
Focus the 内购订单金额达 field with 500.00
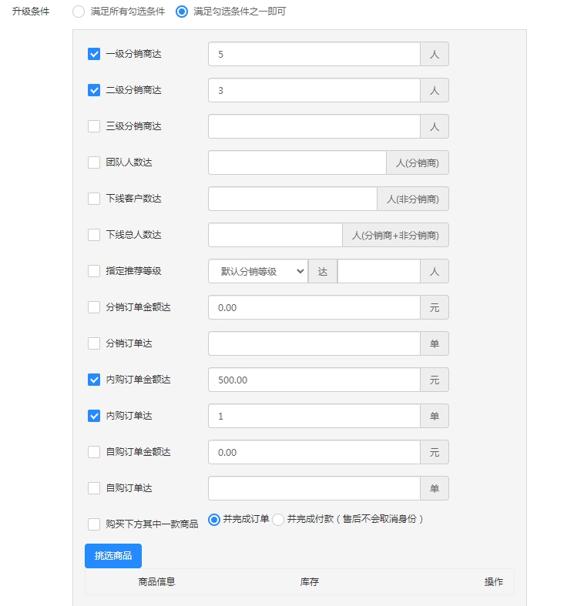click(314, 380)
